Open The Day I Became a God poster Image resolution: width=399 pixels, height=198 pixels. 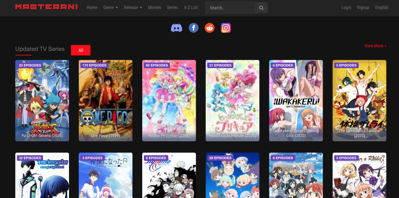tap(106, 175)
